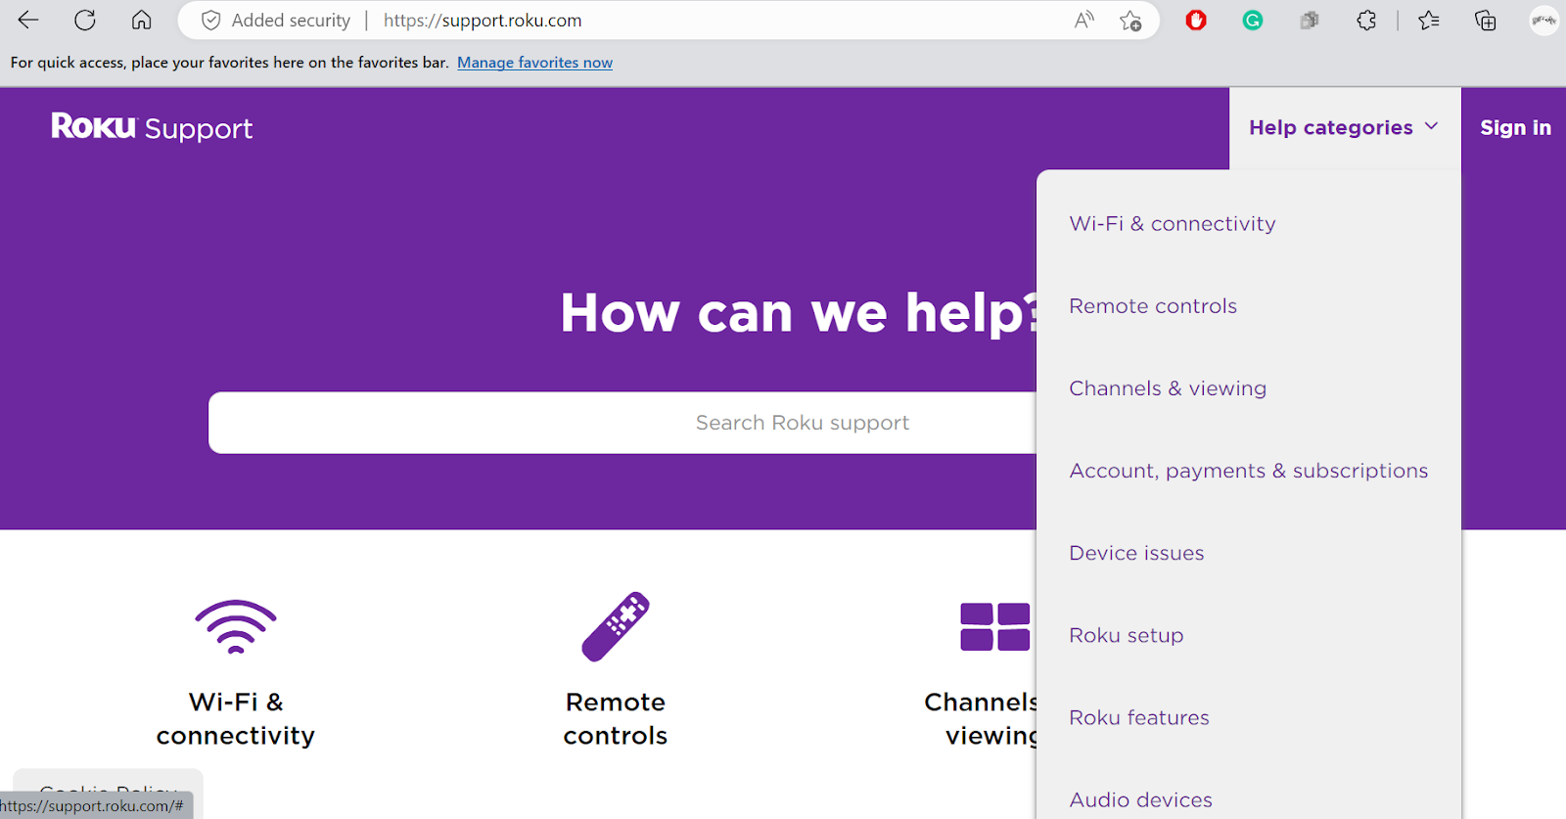Viewport: 1566px width, 819px height.
Task: Open the browser home page
Action: [142, 20]
